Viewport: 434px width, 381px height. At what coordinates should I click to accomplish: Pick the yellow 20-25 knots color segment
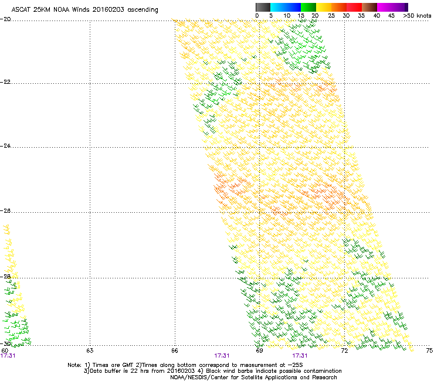pos(324,7)
